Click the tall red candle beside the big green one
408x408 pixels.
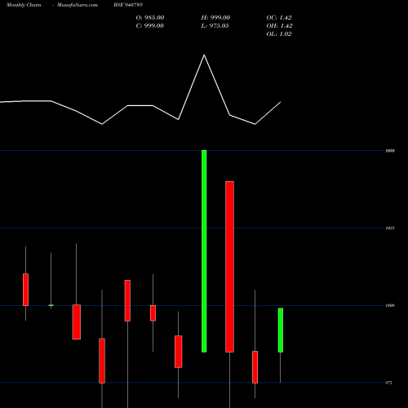click(x=229, y=267)
